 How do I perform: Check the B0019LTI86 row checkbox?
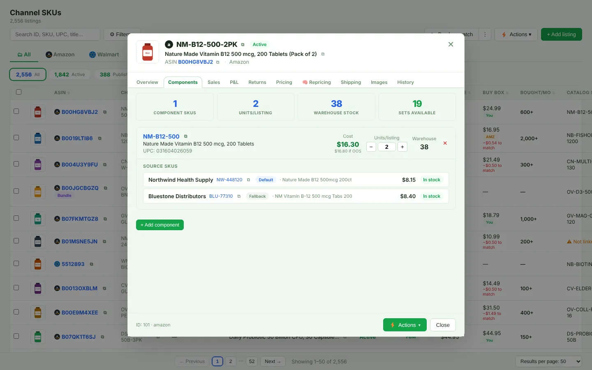tap(16, 137)
